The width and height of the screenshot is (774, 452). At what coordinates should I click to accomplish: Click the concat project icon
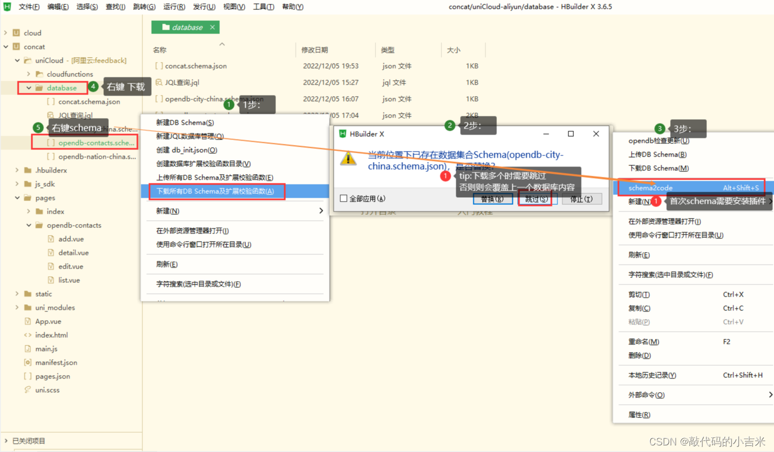click(x=16, y=47)
